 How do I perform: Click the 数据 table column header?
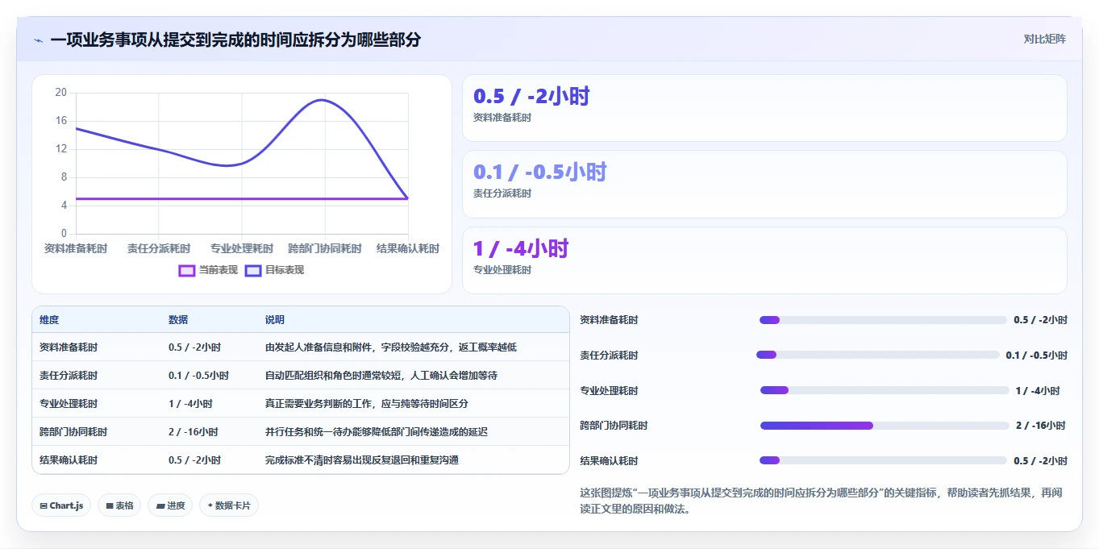(x=178, y=320)
